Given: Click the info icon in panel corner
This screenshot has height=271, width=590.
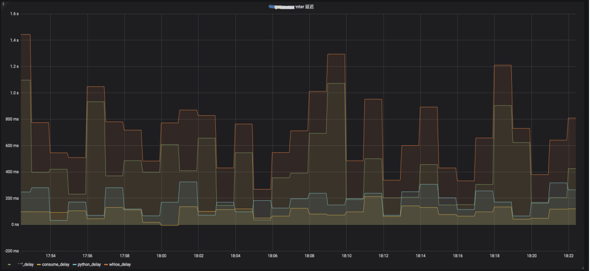Looking at the screenshot, I should click(2, 2).
